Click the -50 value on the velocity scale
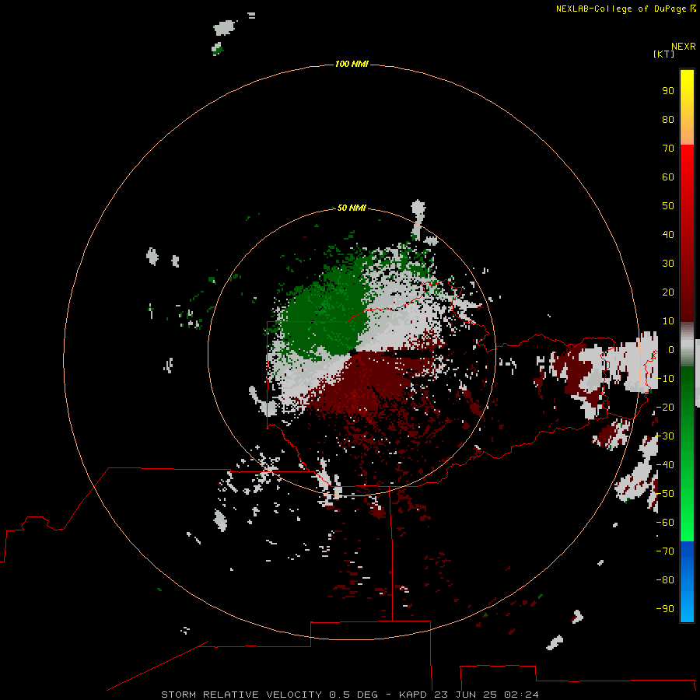The image size is (700, 700). [x=665, y=494]
